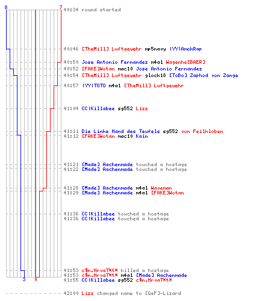The width and height of the screenshot is (271, 301).
Task: Click red team final count 0
Action: (36, 279)
